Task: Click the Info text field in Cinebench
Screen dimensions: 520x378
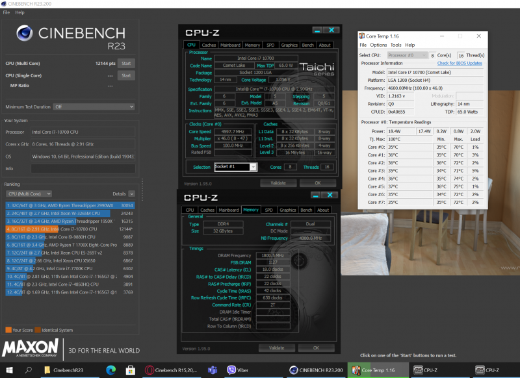Action: point(83,168)
